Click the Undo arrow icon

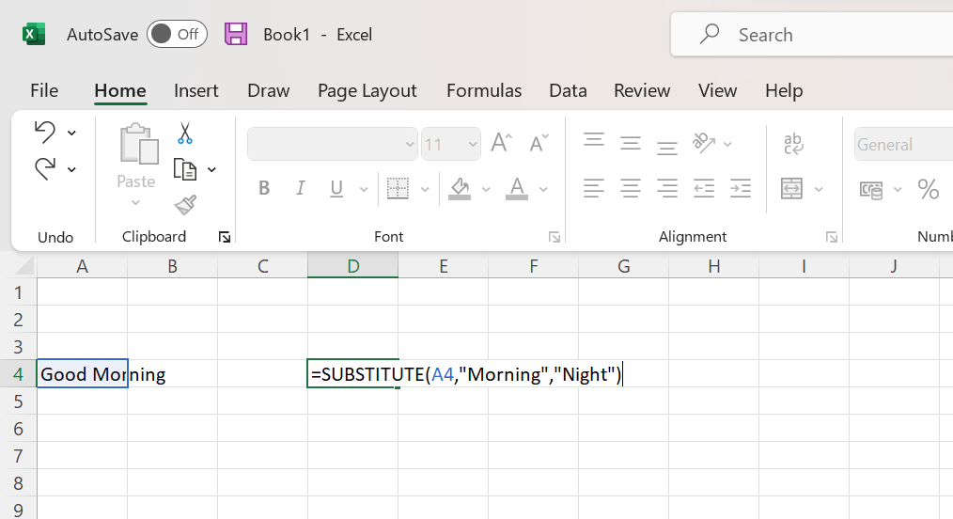pos(44,133)
